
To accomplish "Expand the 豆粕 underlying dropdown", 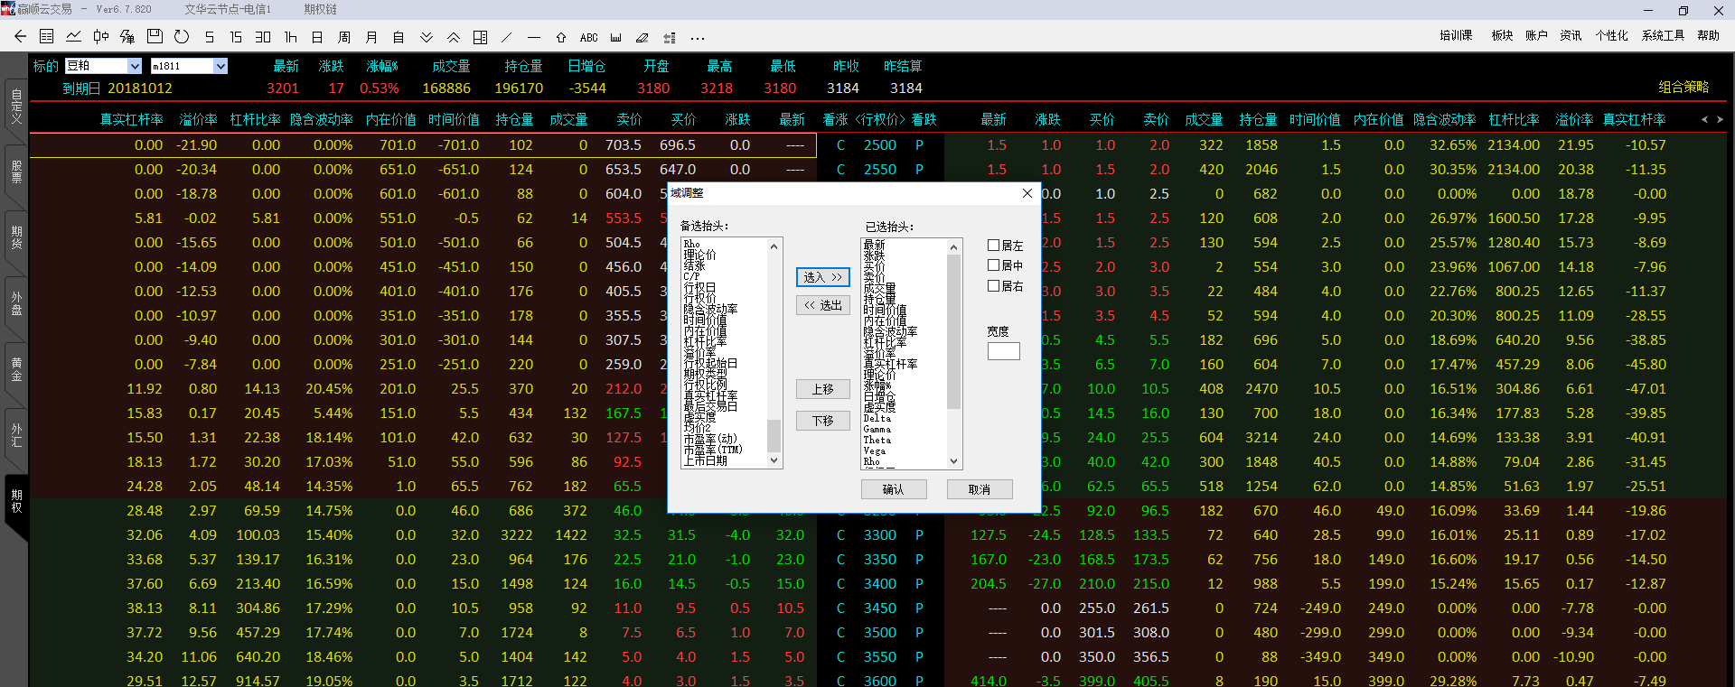I will pyautogui.click(x=135, y=66).
